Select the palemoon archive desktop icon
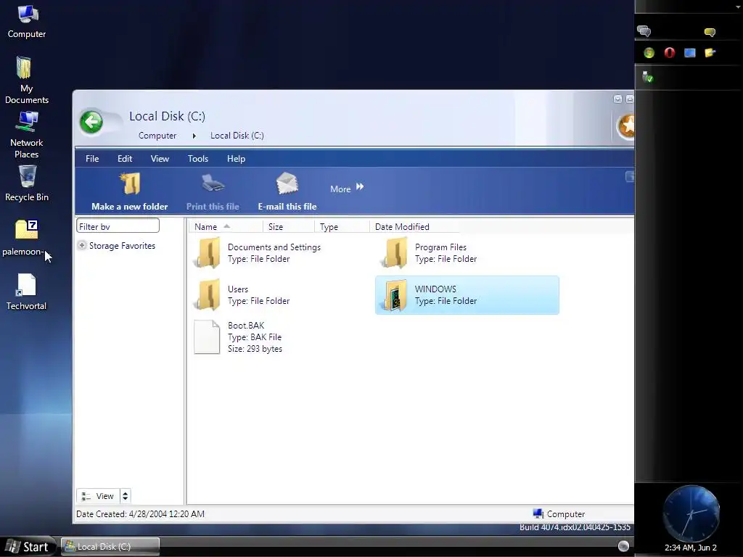Viewport: 743px width, 557px height. pos(25,238)
